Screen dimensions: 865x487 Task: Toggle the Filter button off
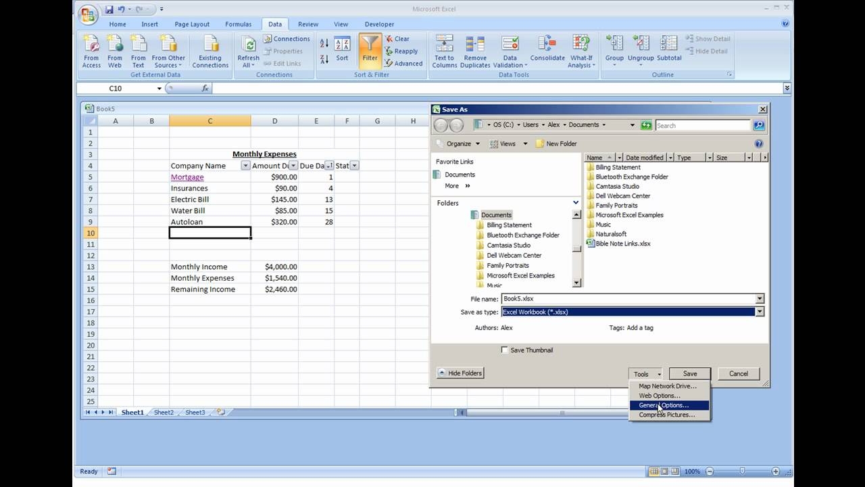pyautogui.click(x=369, y=51)
